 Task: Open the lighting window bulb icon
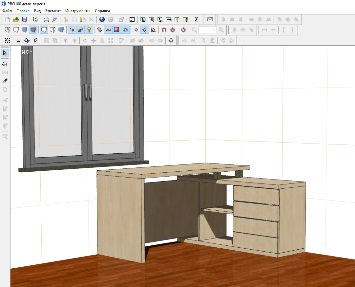coord(177,19)
